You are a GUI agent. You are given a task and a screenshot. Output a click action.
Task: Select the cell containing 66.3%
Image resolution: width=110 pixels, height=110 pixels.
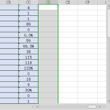click(28, 46)
